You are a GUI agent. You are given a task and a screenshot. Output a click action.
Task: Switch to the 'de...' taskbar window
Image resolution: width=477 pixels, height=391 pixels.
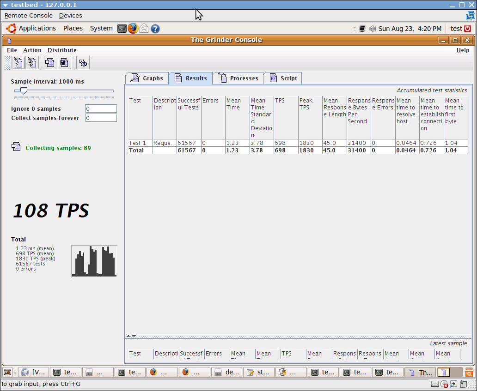click(226, 372)
